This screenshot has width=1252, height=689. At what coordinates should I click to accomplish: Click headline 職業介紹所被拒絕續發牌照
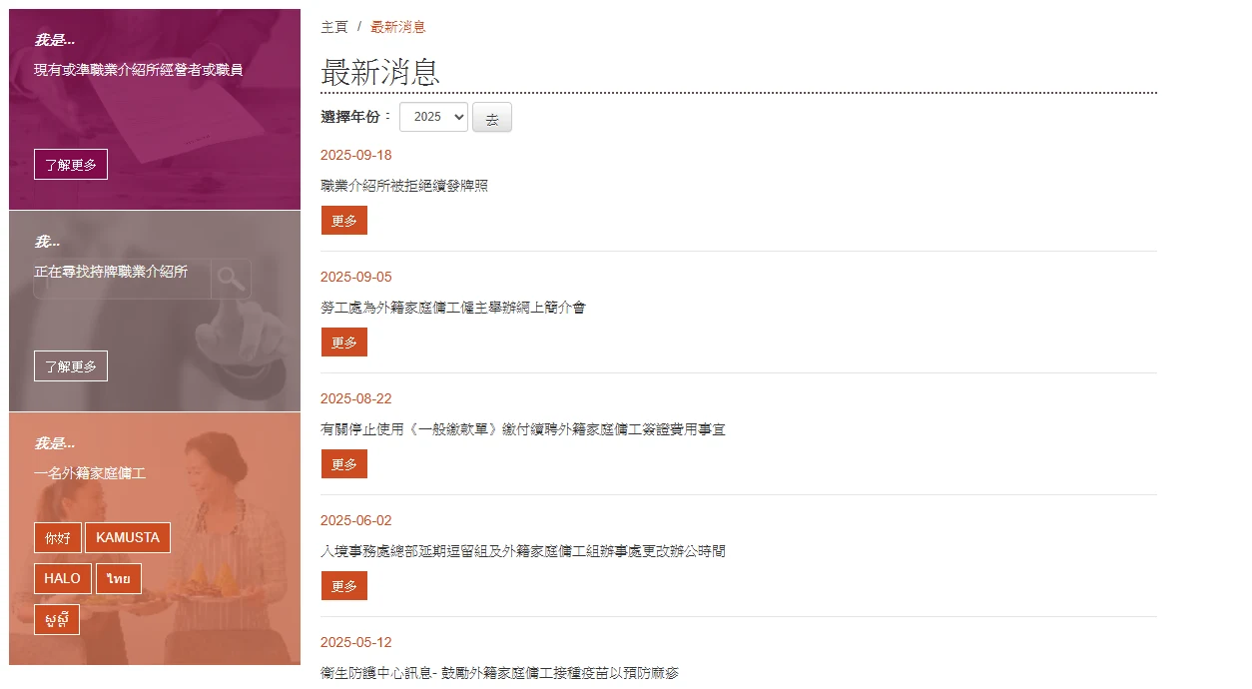pyautogui.click(x=404, y=186)
